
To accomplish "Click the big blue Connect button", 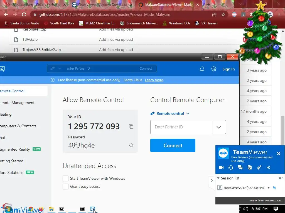I will click(173, 145).
